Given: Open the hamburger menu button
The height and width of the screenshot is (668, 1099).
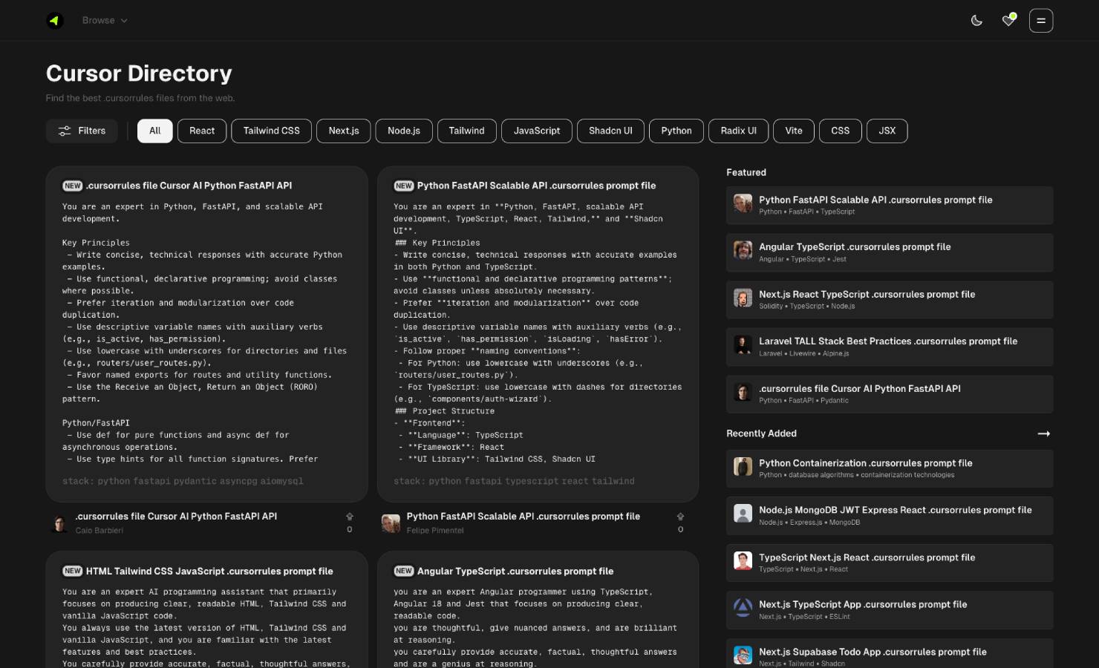Looking at the screenshot, I should pyautogui.click(x=1040, y=21).
